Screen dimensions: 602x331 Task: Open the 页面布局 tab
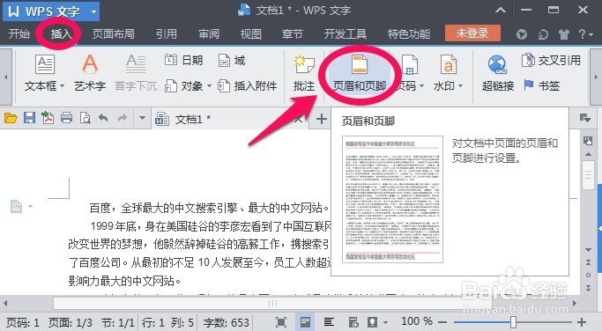coord(113,34)
